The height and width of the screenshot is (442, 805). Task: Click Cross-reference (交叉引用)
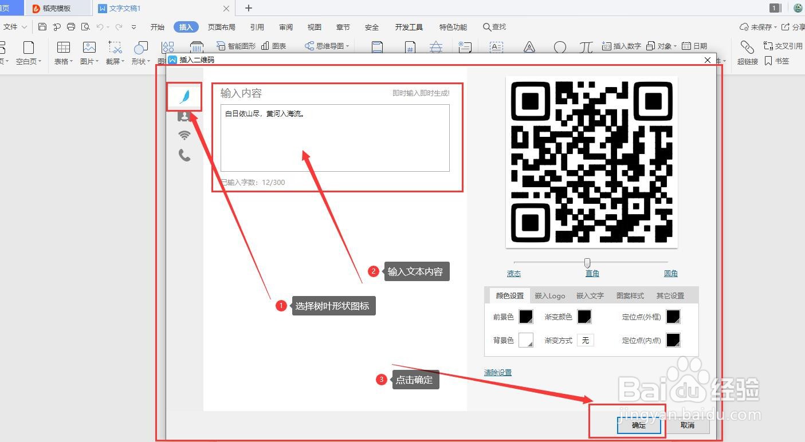click(783, 46)
